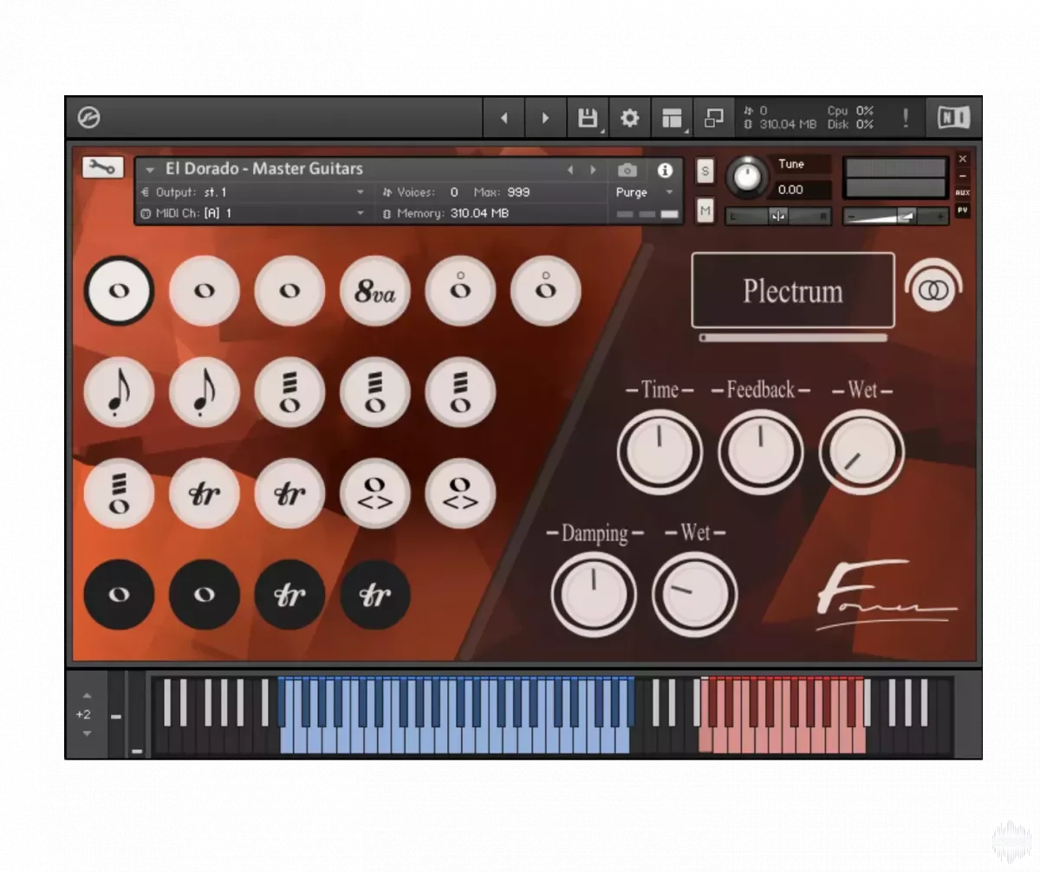The image size is (1040, 872).
Task: Select the second eighth-note staccato articulation
Action: (x=204, y=392)
